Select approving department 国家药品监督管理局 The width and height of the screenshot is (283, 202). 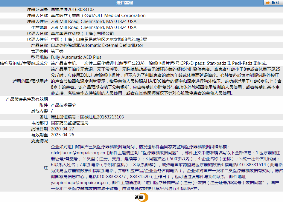click(70, 123)
